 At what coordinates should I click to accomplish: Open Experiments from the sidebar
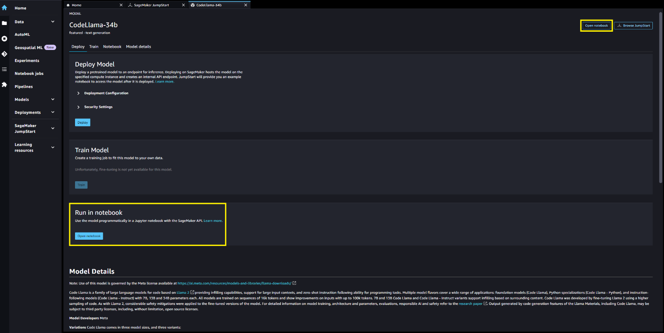click(27, 61)
